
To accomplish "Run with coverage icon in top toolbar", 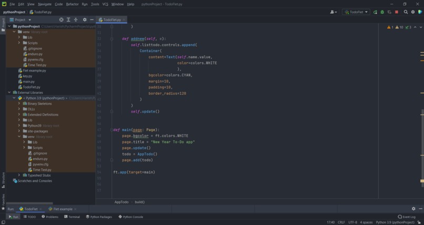I will (389, 12).
